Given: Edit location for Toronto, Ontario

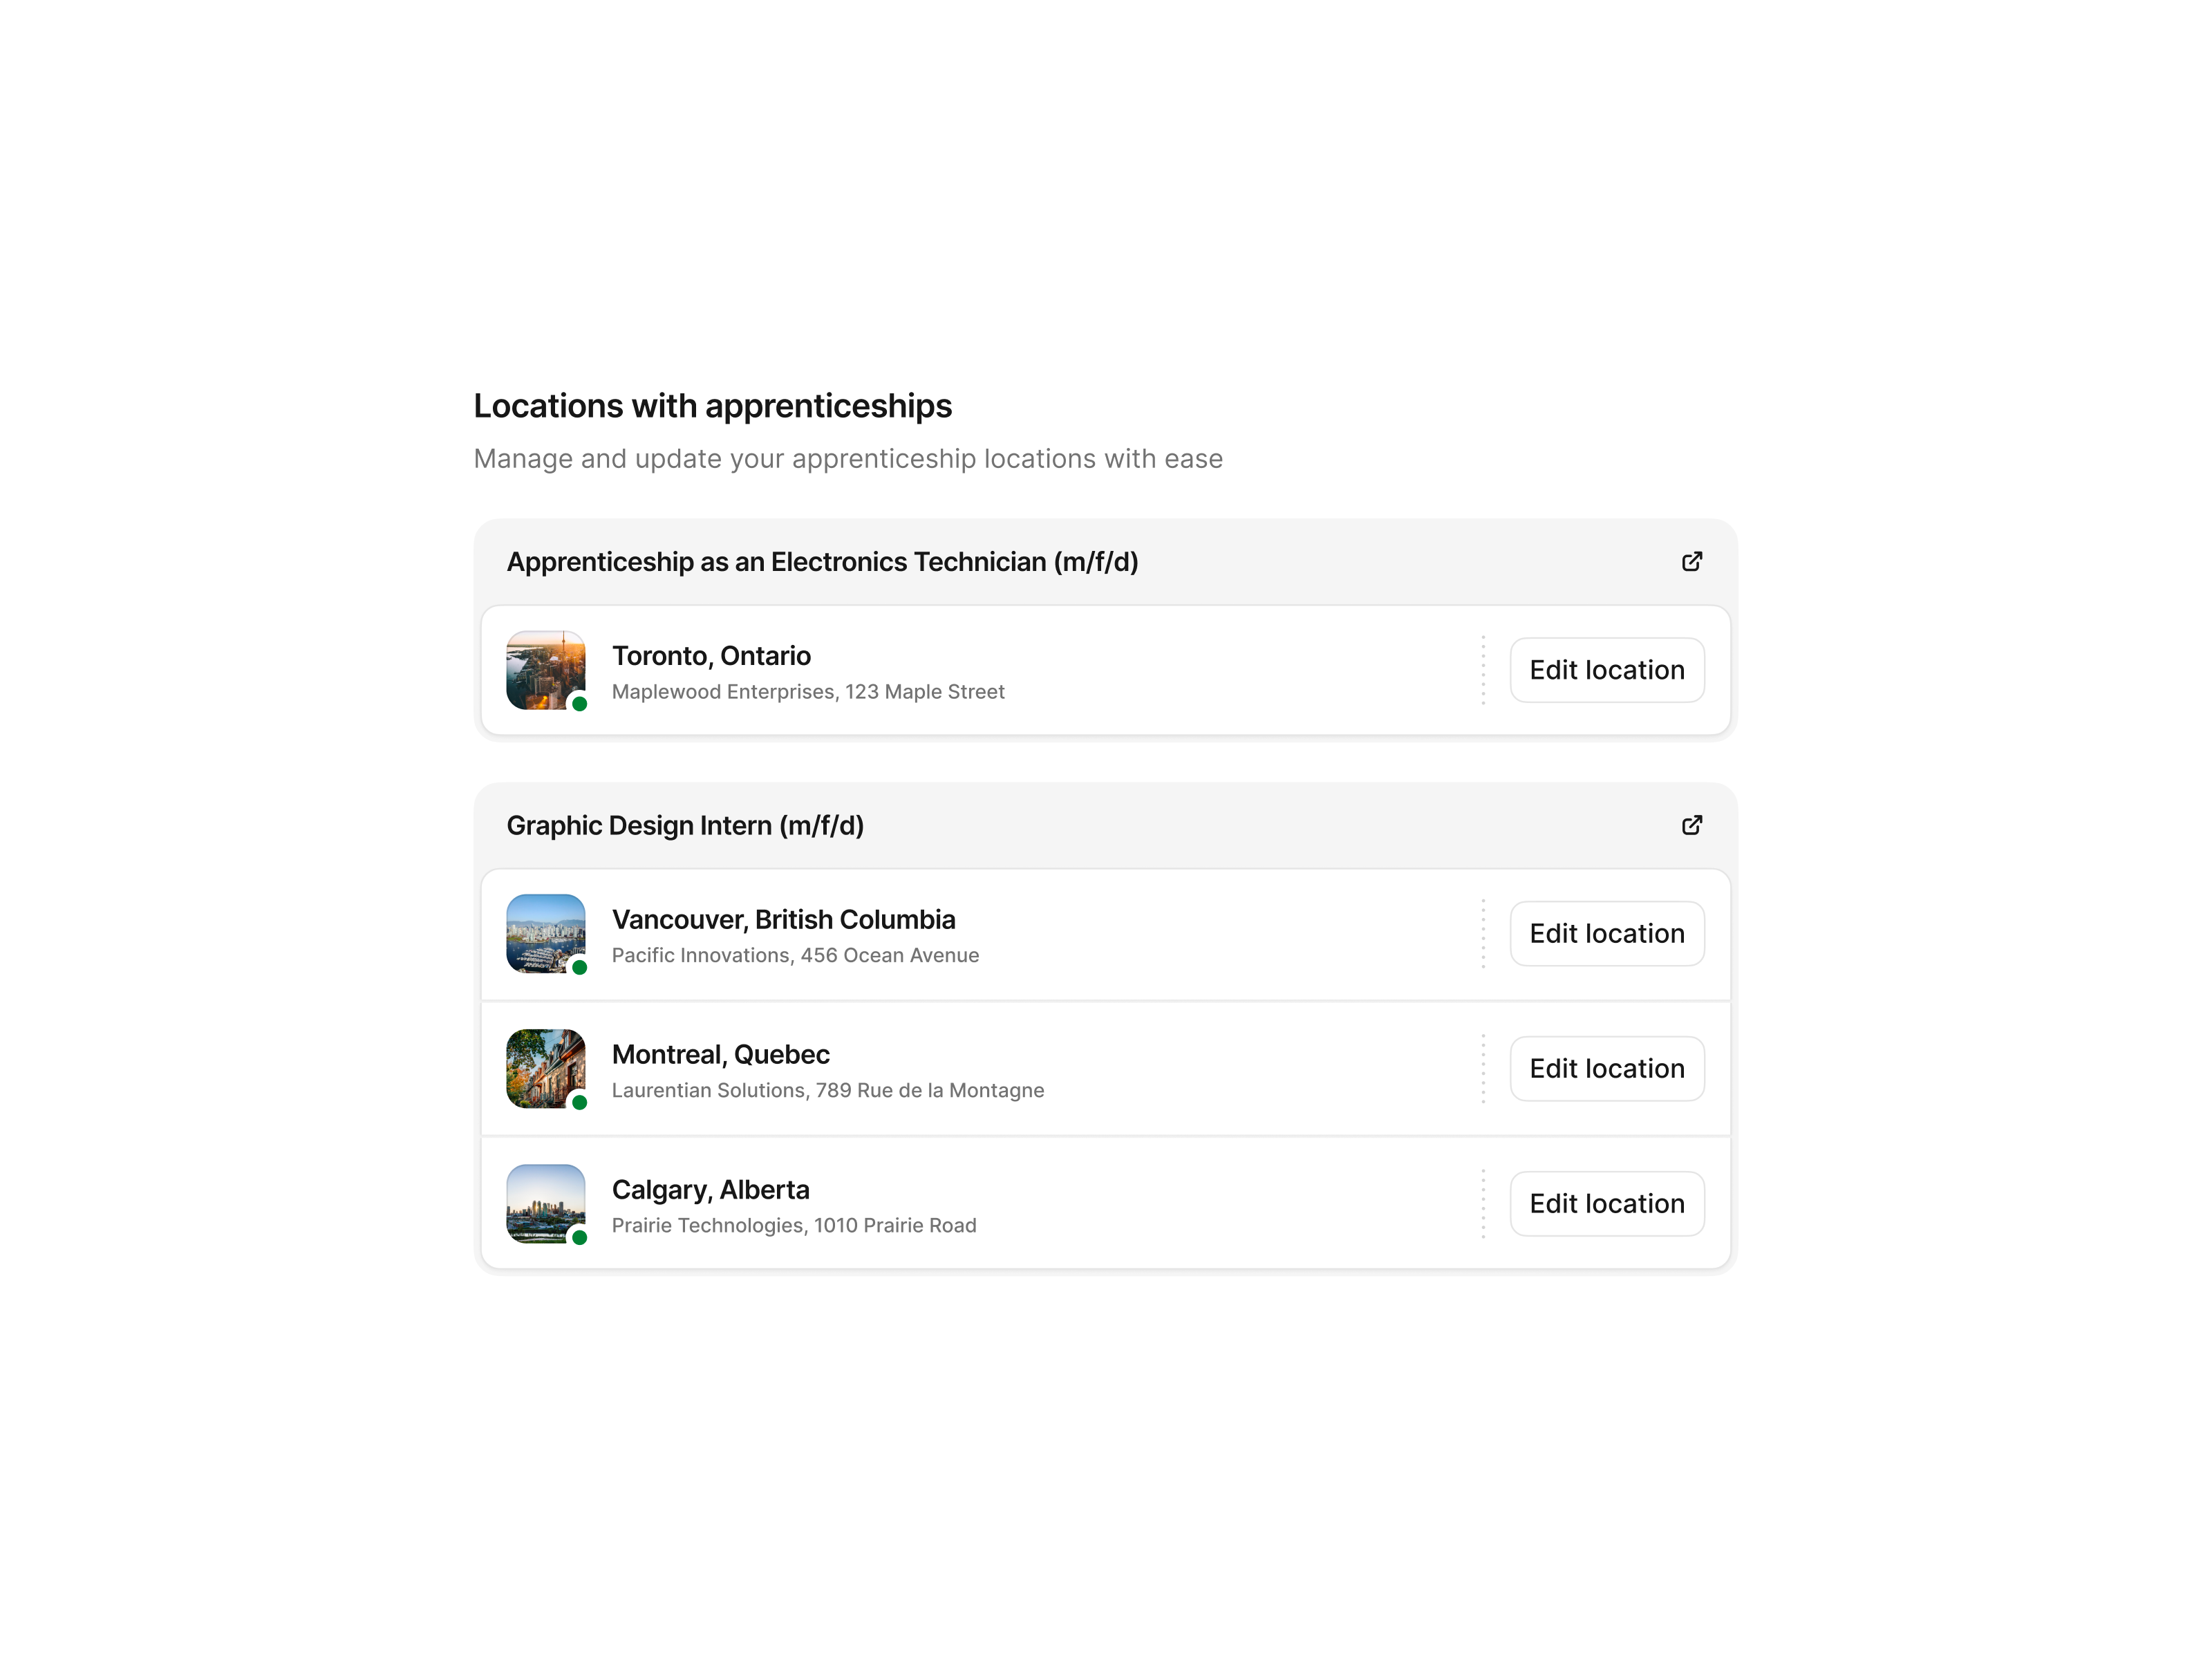Looking at the screenshot, I should 1606,670.
